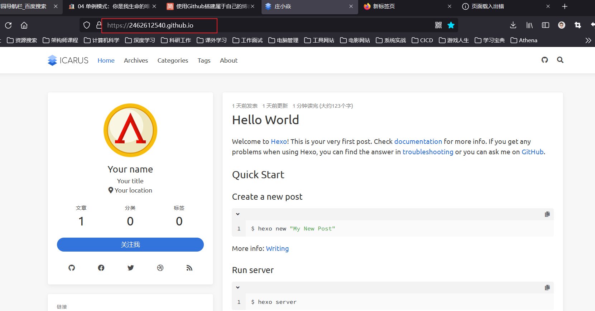This screenshot has height=311, width=595.
Task: Open the Athena bookmark folder
Action: 524,40
